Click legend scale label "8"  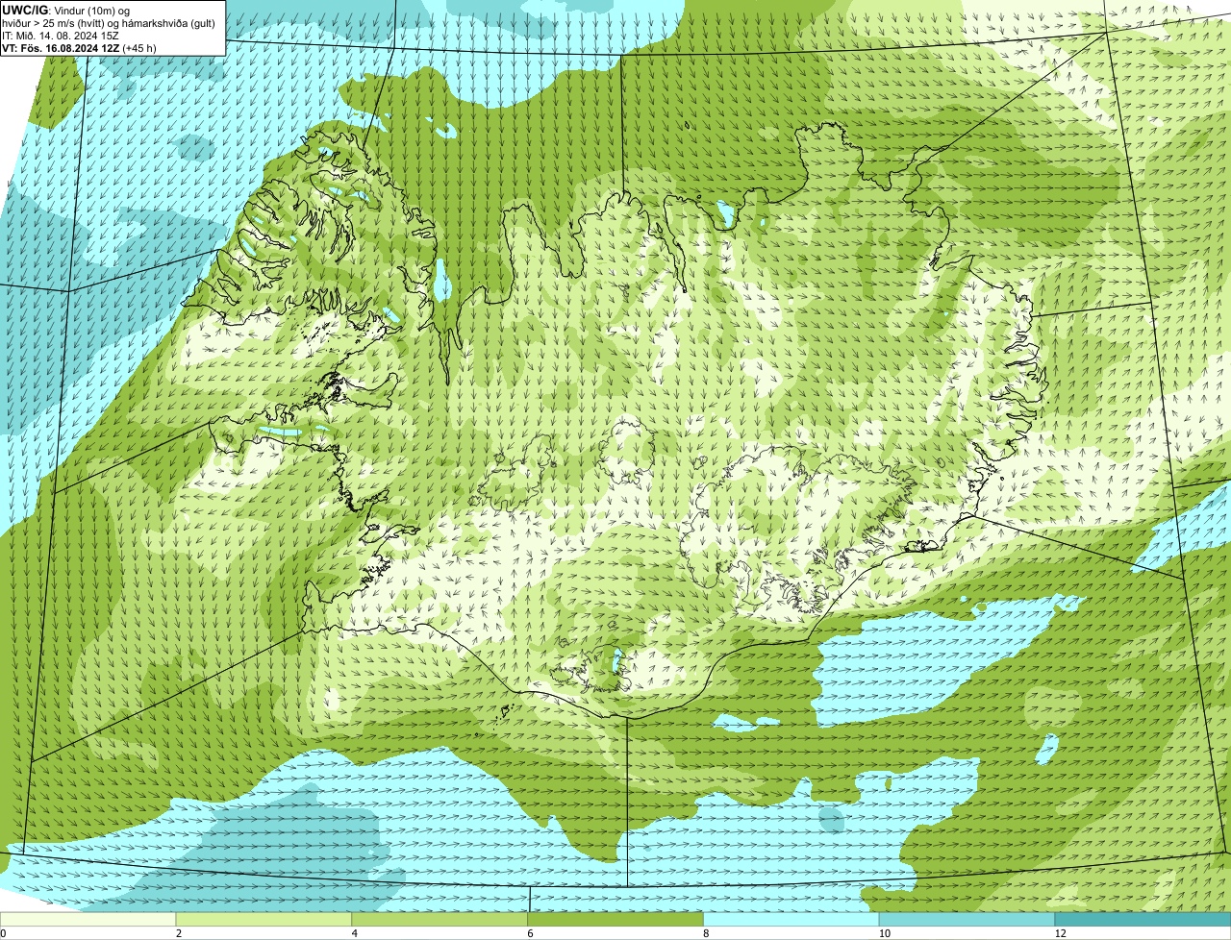[706, 933]
